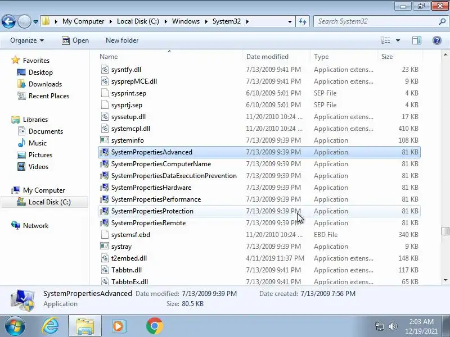Select the sysprint.sep file icon
The width and height of the screenshot is (450, 337).
tap(105, 93)
